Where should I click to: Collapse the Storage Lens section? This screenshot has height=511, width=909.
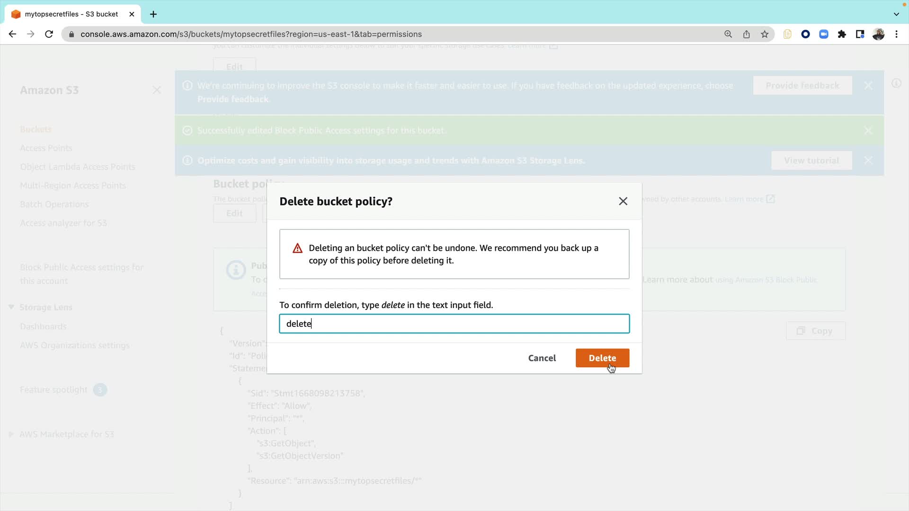tap(11, 307)
